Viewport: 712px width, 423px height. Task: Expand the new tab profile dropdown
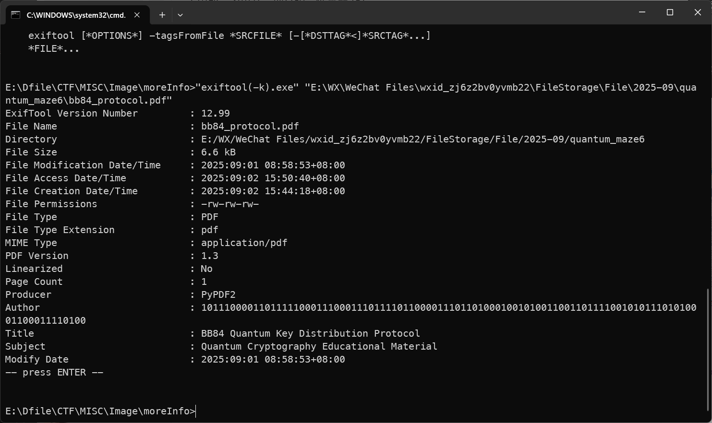point(180,15)
